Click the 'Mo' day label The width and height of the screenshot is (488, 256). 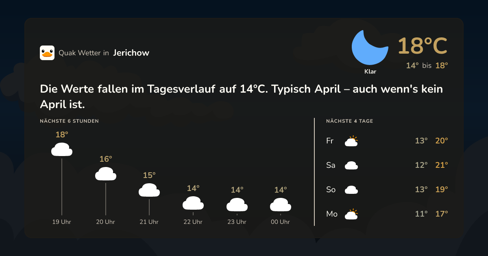point(332,214)
